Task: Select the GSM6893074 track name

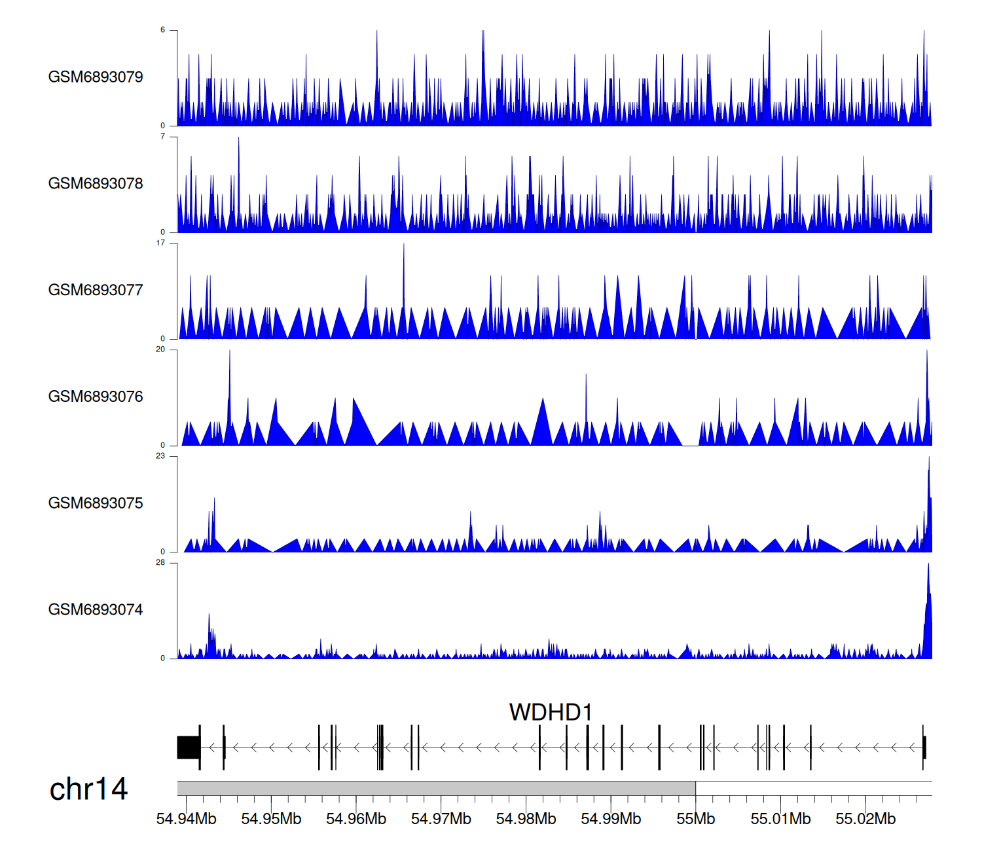Action: [96, 610]
